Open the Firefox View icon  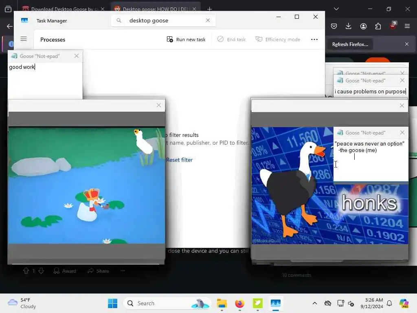(8, 9)
